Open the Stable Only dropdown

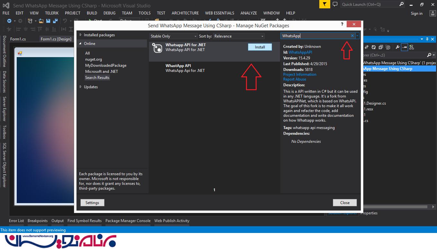point(173,36)
